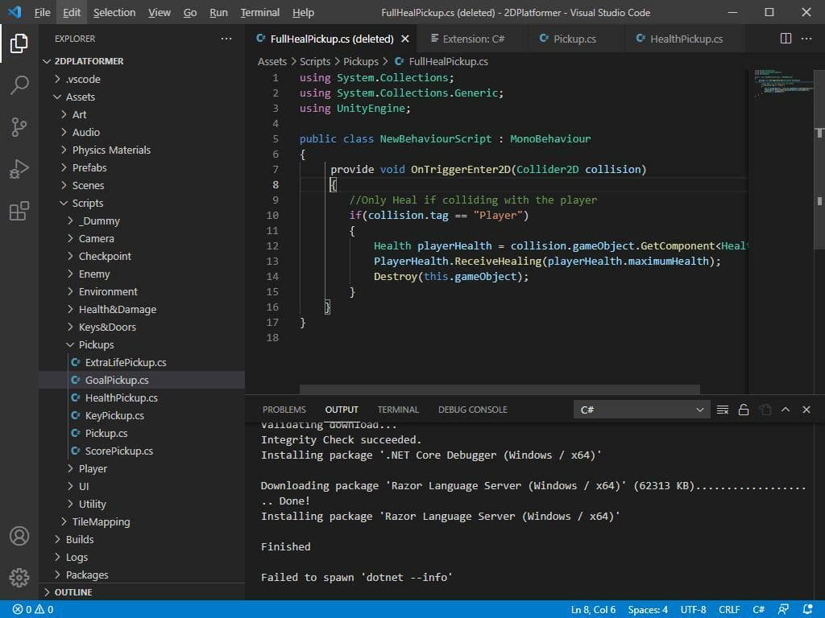Click the code minimap preview
825x618 pixels.
[x=783, y=83]
